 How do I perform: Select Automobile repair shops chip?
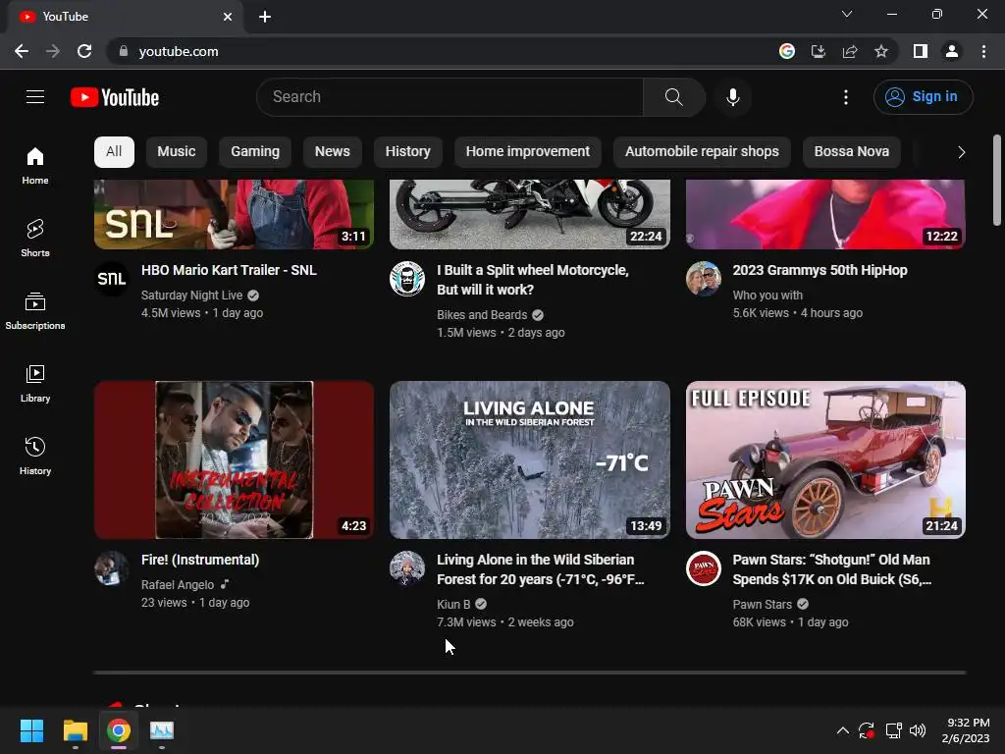(702, 152)
